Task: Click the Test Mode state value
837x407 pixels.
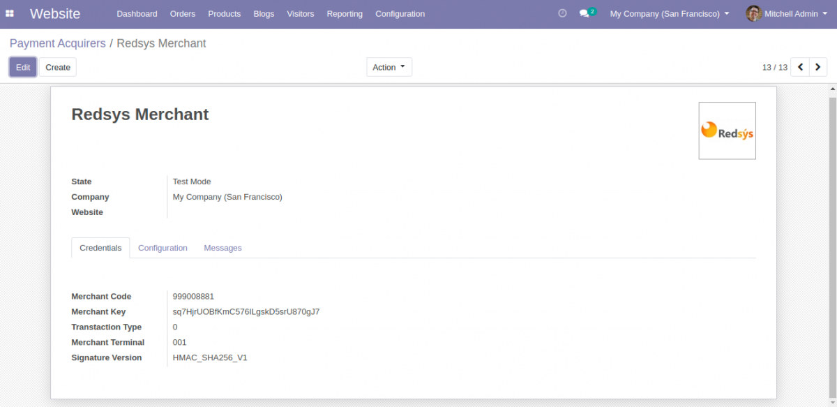Action: click(192, 182)
